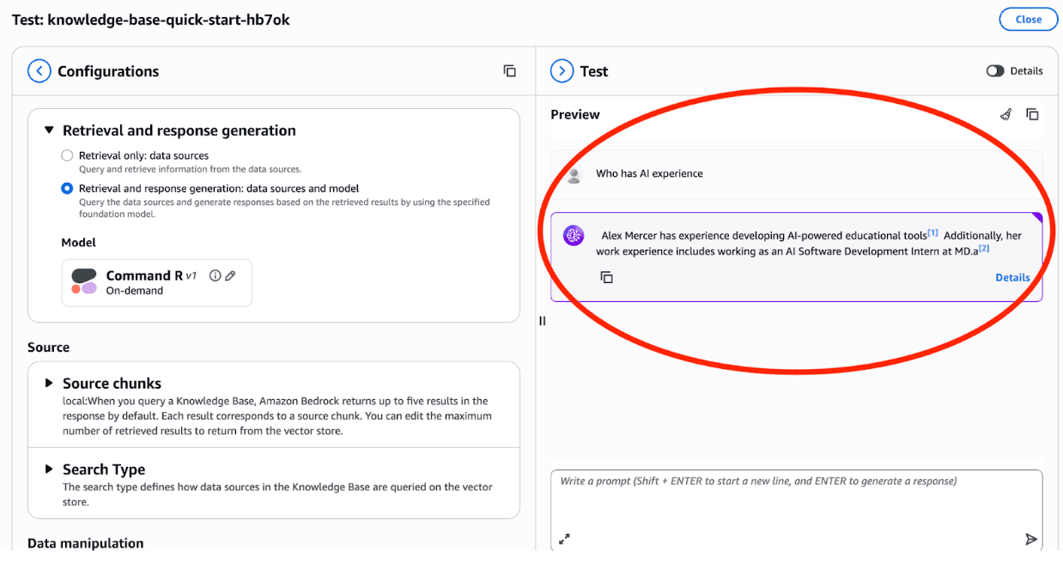Send the prompt using the arrow icon
Screen dimensions: 1063x563
(x=1031, y=539)
